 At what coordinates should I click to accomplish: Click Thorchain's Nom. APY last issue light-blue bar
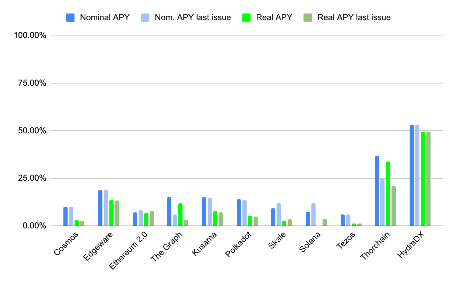point(382,202)
